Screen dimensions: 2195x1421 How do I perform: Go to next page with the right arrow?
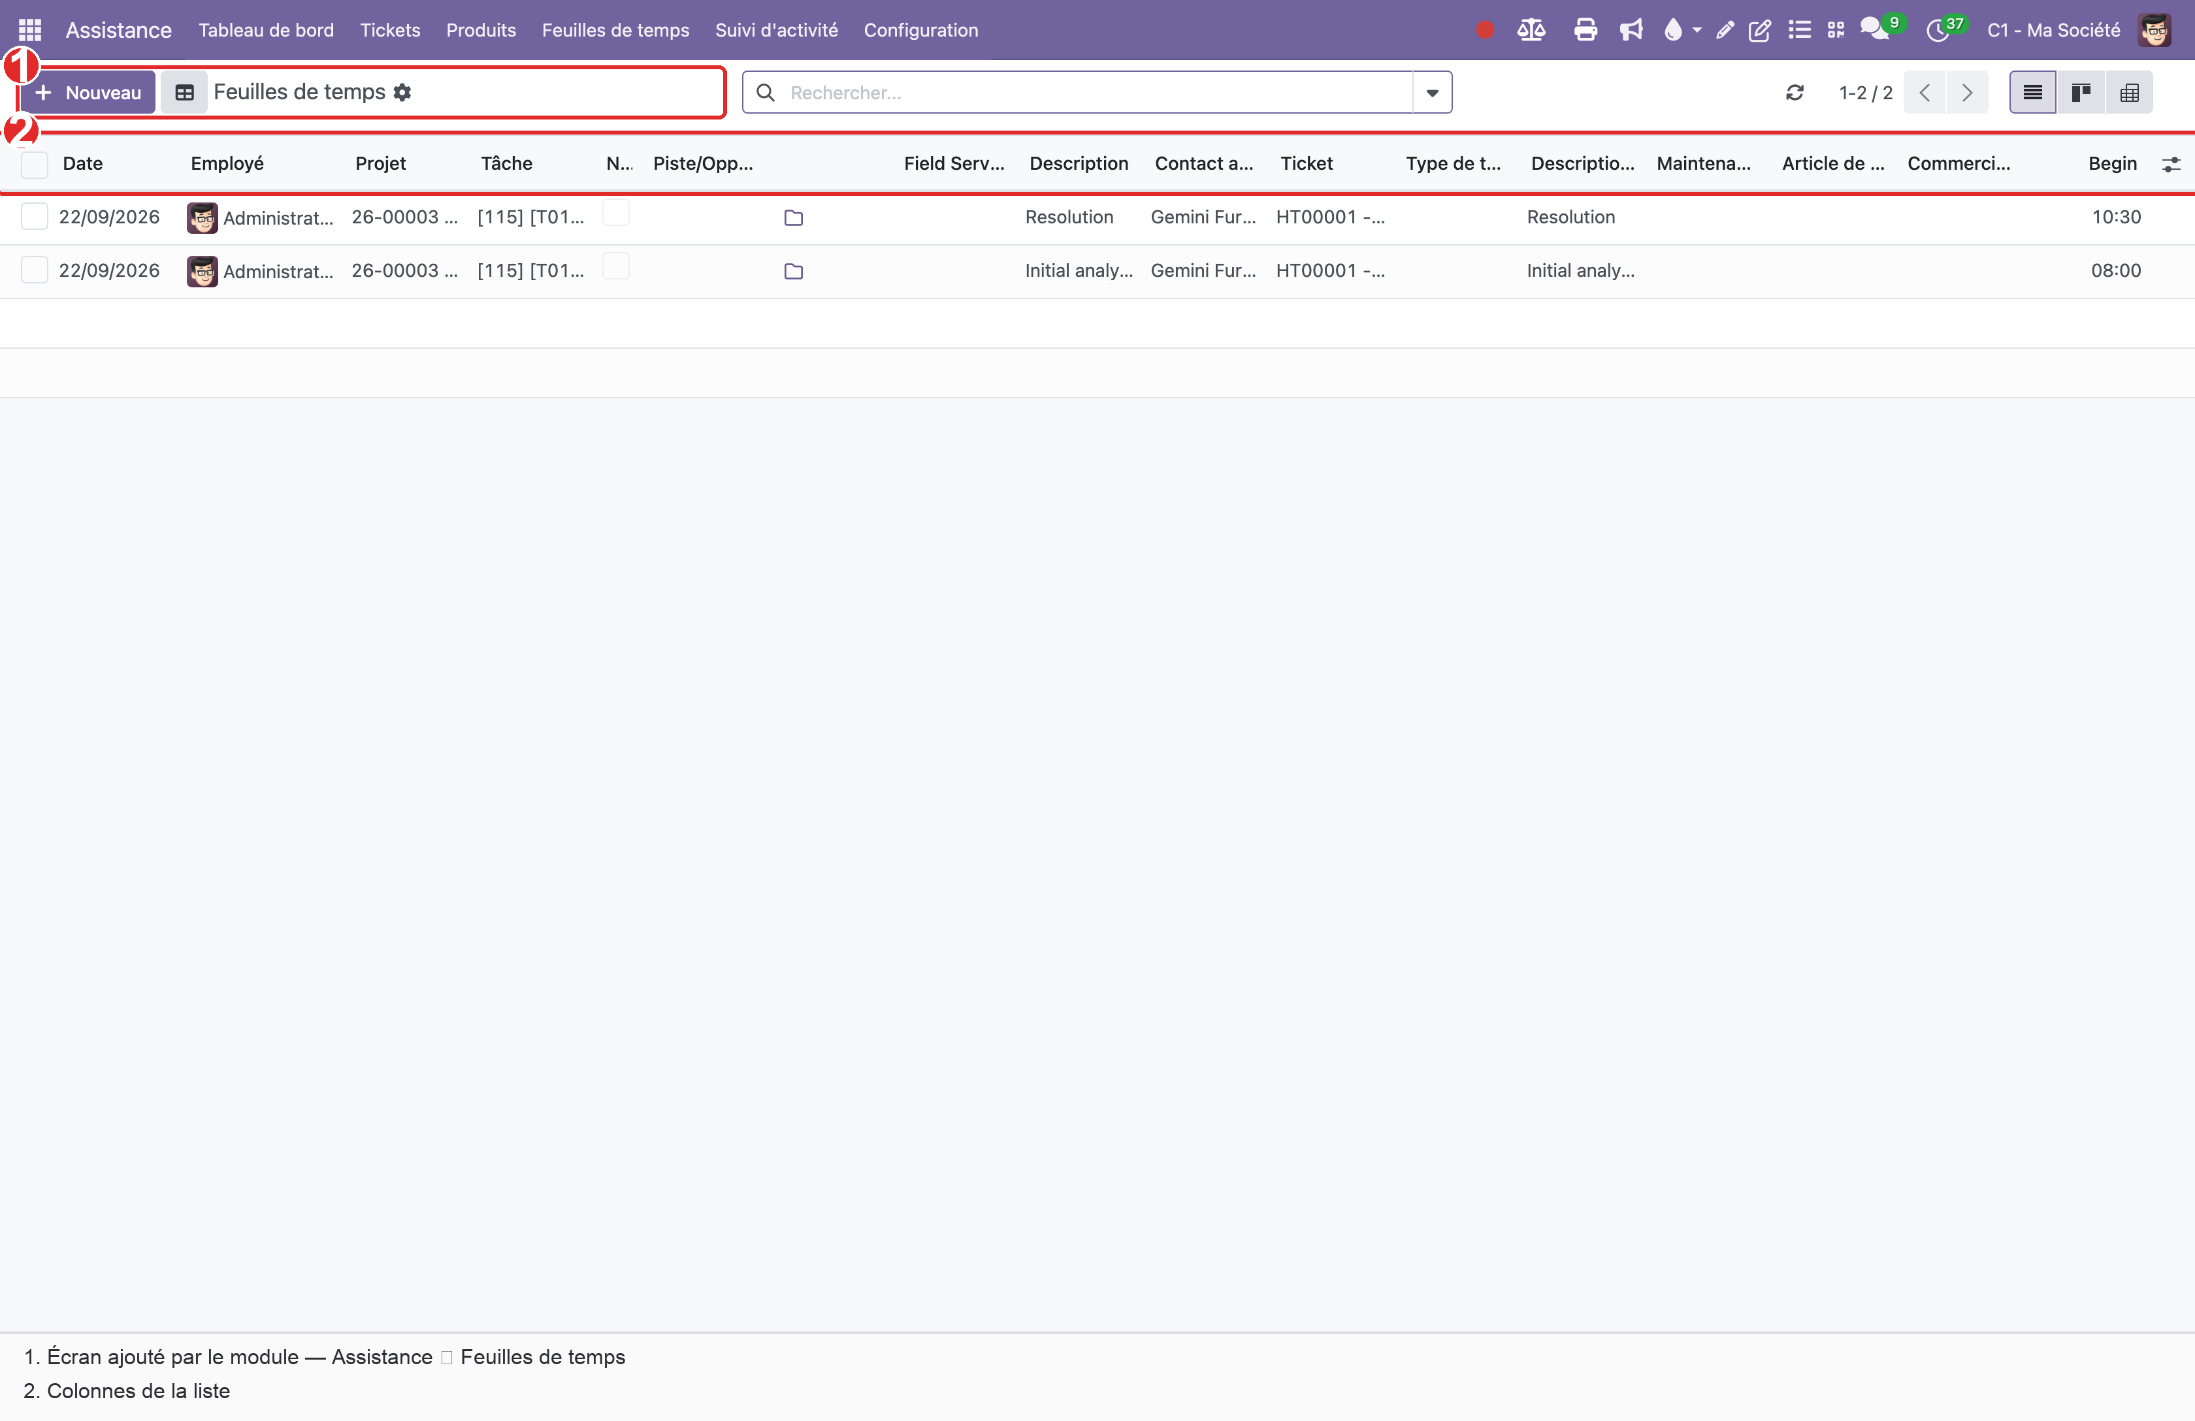point(1967,92)
